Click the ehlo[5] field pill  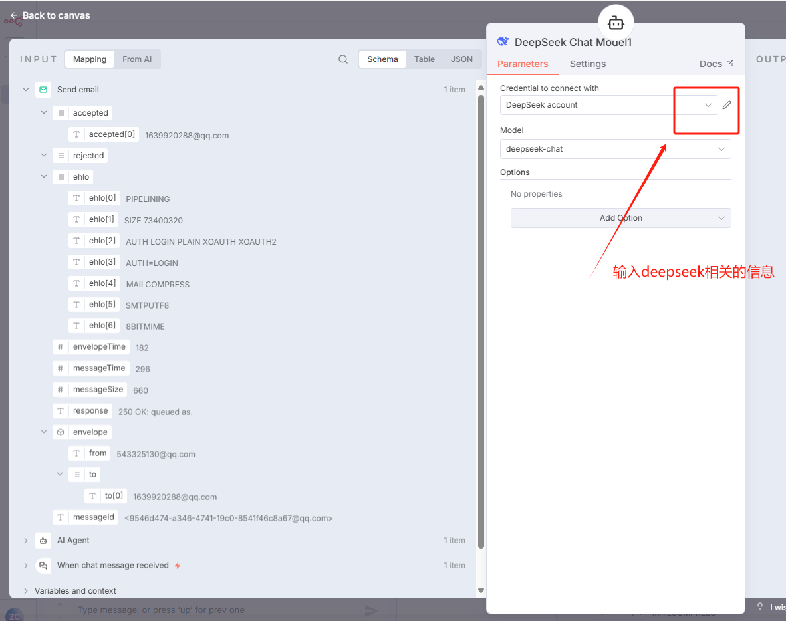[94, 305]
